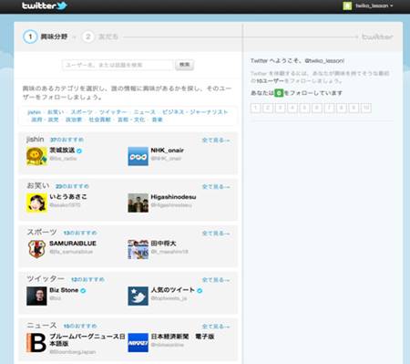Open Biz Stone profile name

pos(64,290)
